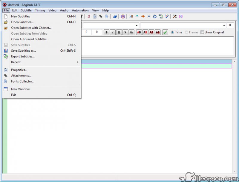Open the Shift Times toolbar tool
Viewport: 239px width, 182px height.
pos(131,16)
